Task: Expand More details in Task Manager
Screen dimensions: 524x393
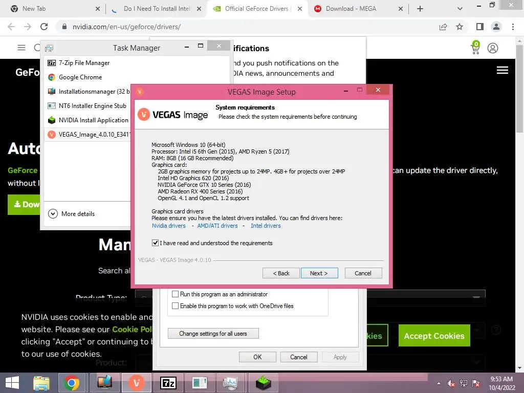Action: (72, 213)
